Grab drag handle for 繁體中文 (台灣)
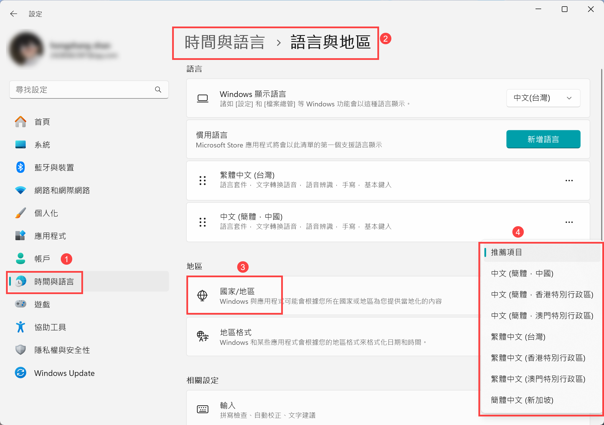This screenshot has height=425, width=604. click(x=203, y=181)
